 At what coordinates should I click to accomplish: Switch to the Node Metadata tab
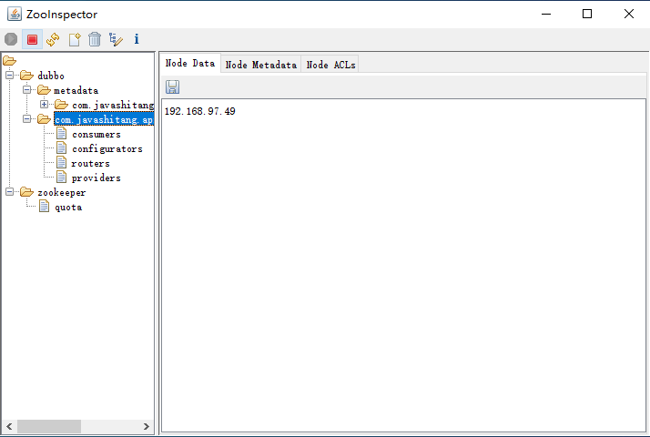(x=261, y=65)
